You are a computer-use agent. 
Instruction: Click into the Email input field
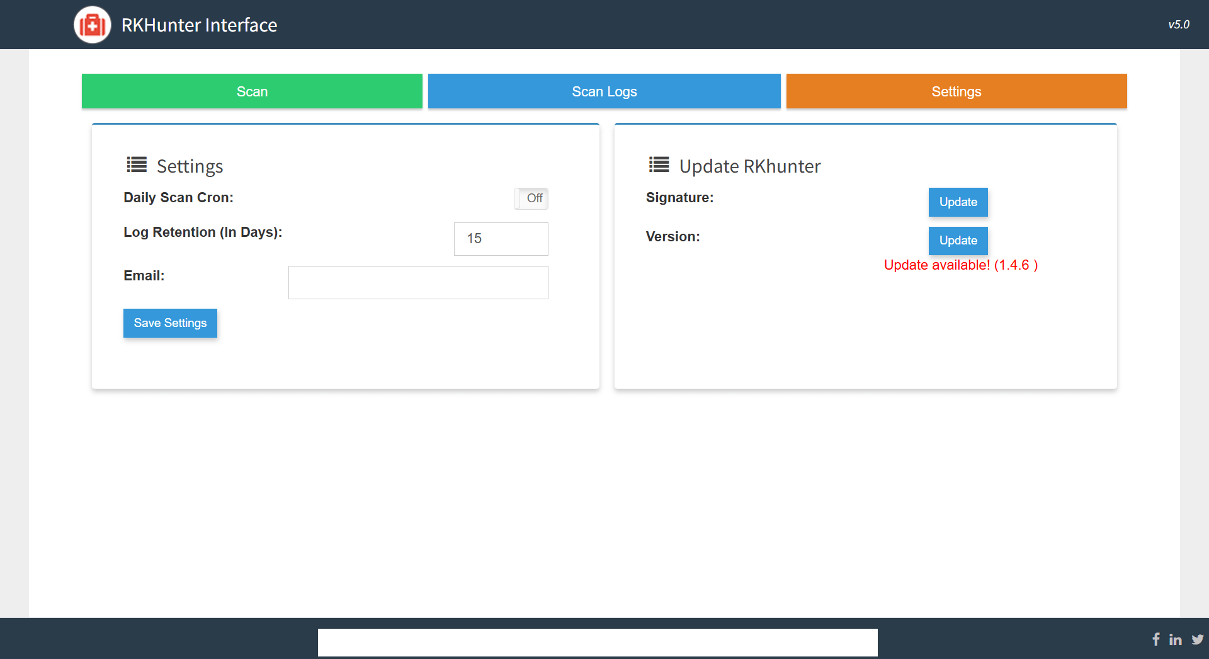point(418,282)
